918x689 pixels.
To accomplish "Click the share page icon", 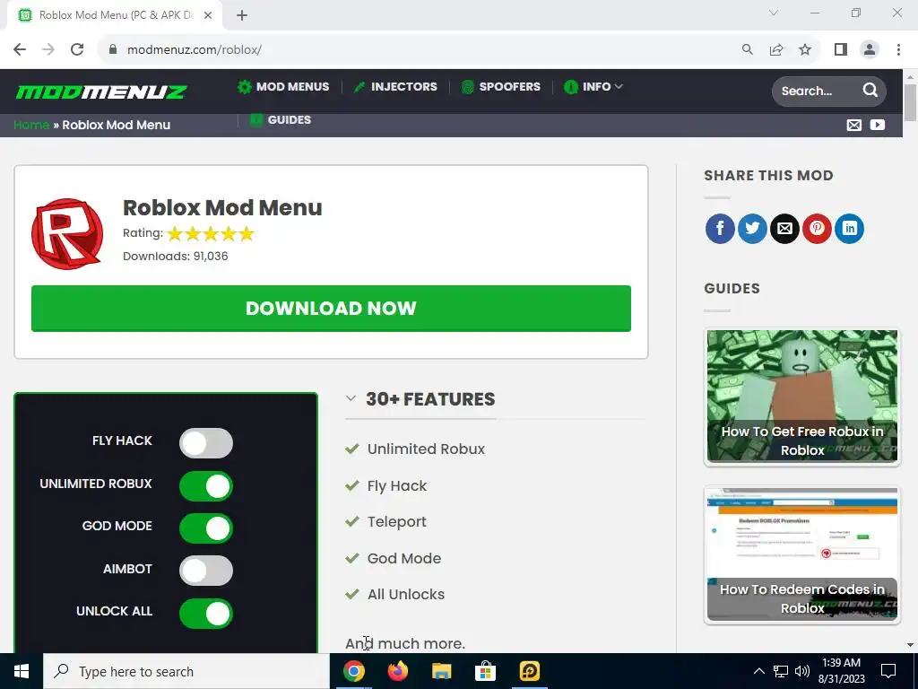I will 776,49.
